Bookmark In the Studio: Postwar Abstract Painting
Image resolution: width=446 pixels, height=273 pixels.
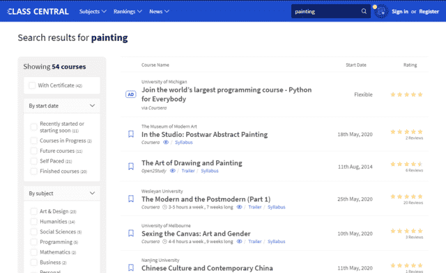tap(131, 134)
